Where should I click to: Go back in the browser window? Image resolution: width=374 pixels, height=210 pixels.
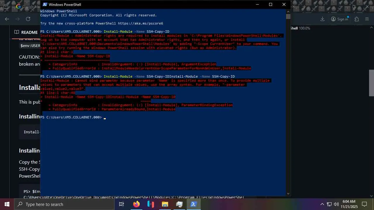7,19
